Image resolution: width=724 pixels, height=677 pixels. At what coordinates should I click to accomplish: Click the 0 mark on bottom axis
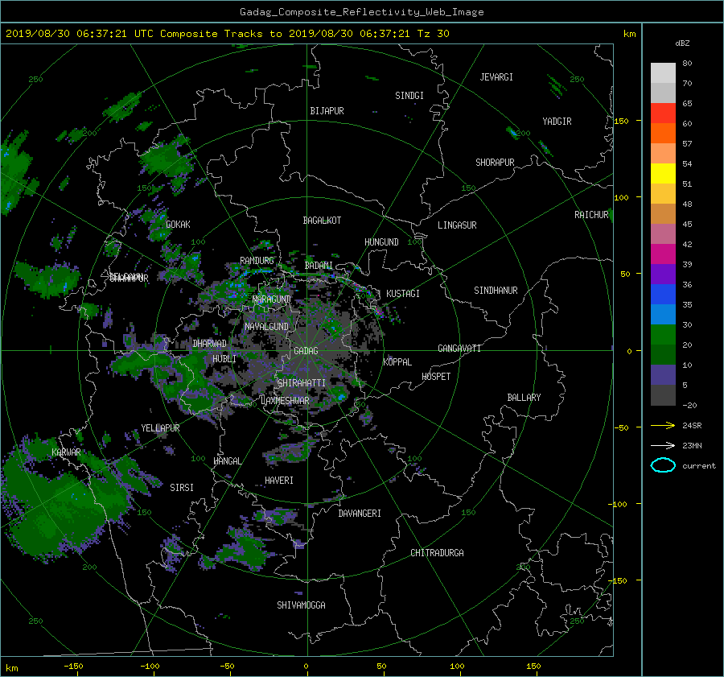point(306,667)
